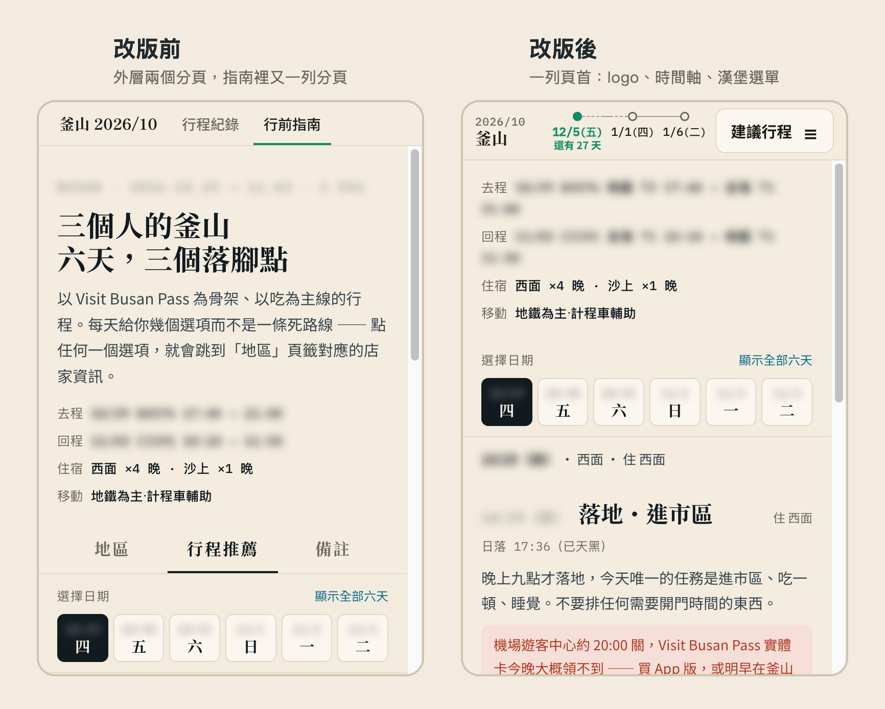885x709 pixels.
Task: Select the 四 day button in the 改版後 panel
Action: (507, 402)
